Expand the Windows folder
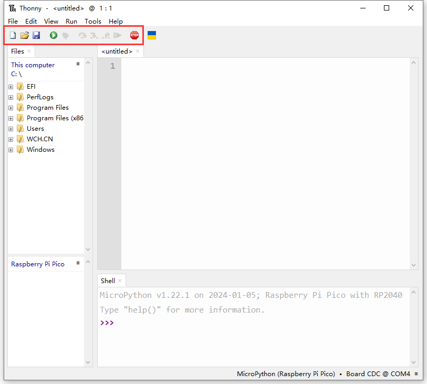427x384 pixels. pos(11,150)
